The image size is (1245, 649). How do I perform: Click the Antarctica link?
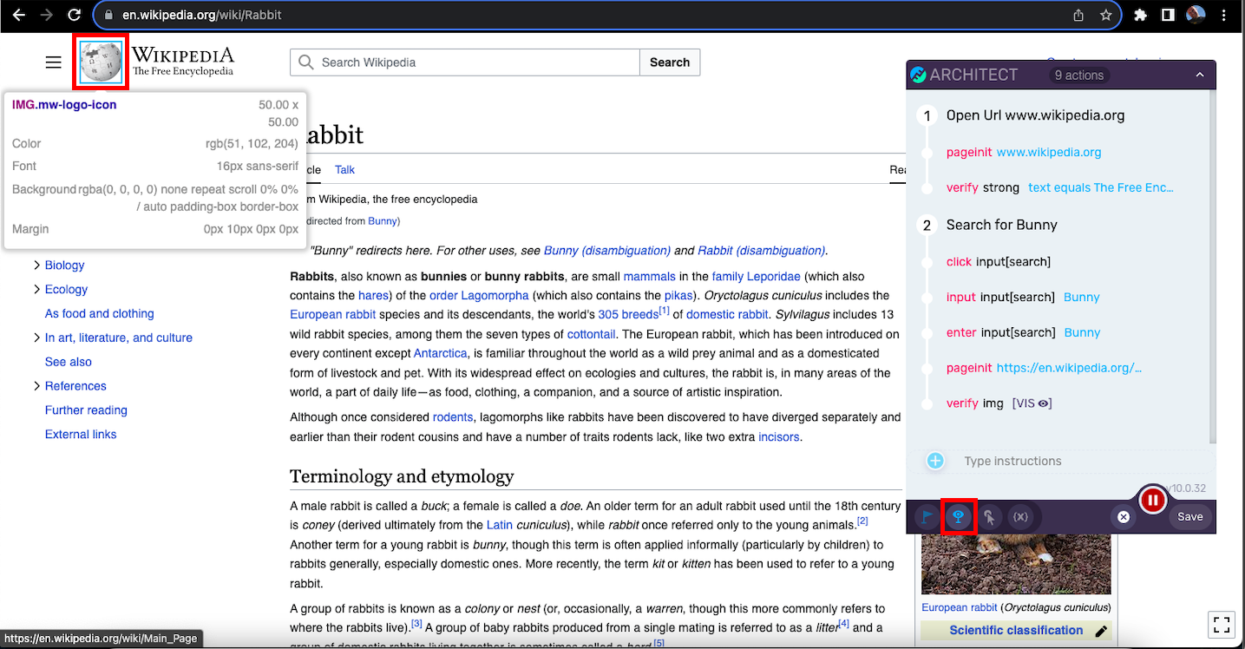point(441,354)
